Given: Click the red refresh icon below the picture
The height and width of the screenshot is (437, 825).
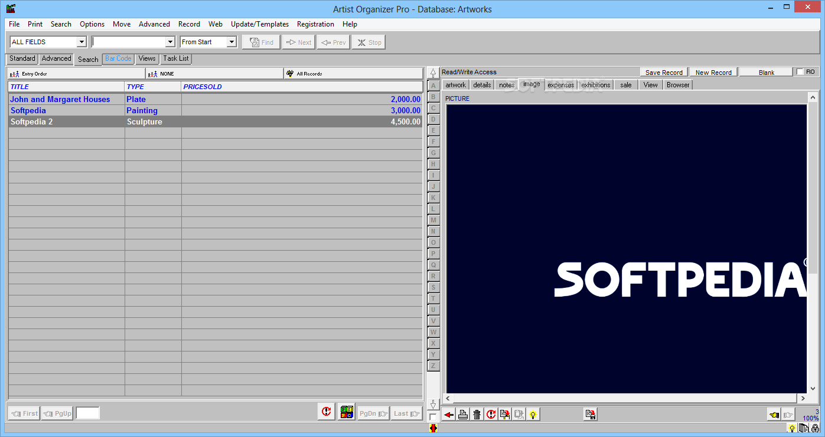Looking at the screenshot, I should tap(491, 415).
